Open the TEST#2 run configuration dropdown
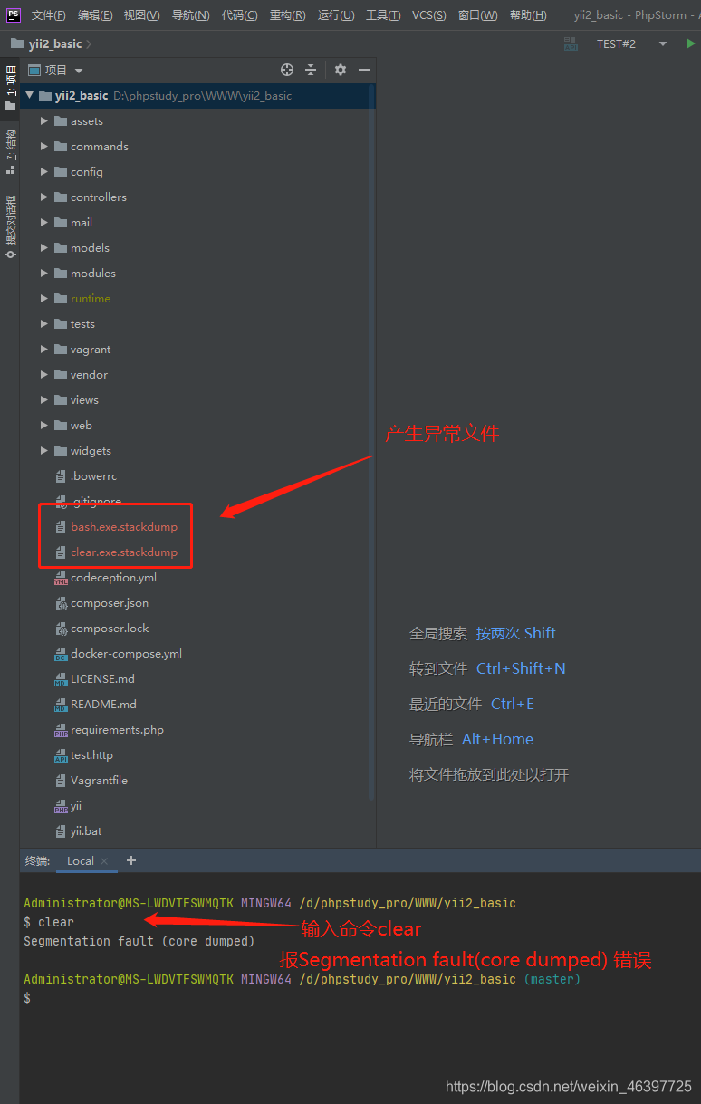 coord(631,43)
